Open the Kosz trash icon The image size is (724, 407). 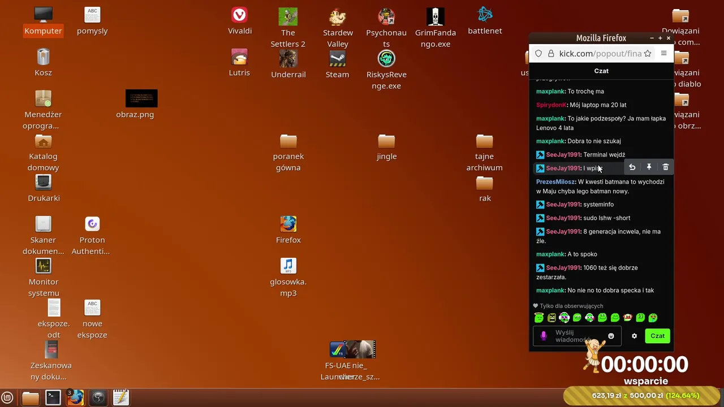click(43, 63)
